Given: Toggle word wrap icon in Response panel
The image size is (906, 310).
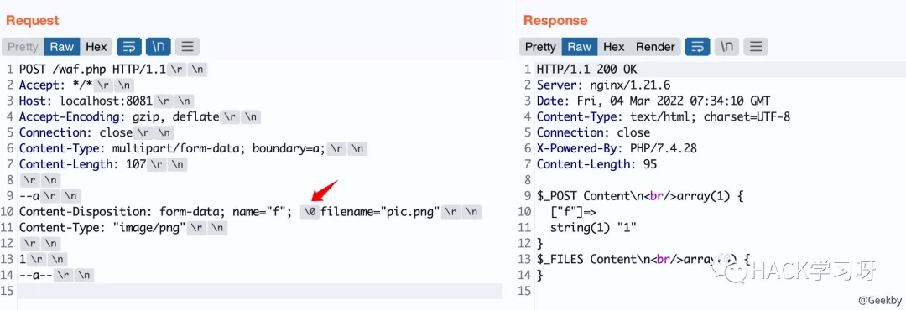Looking at the screenshot, I should (698, 47).
